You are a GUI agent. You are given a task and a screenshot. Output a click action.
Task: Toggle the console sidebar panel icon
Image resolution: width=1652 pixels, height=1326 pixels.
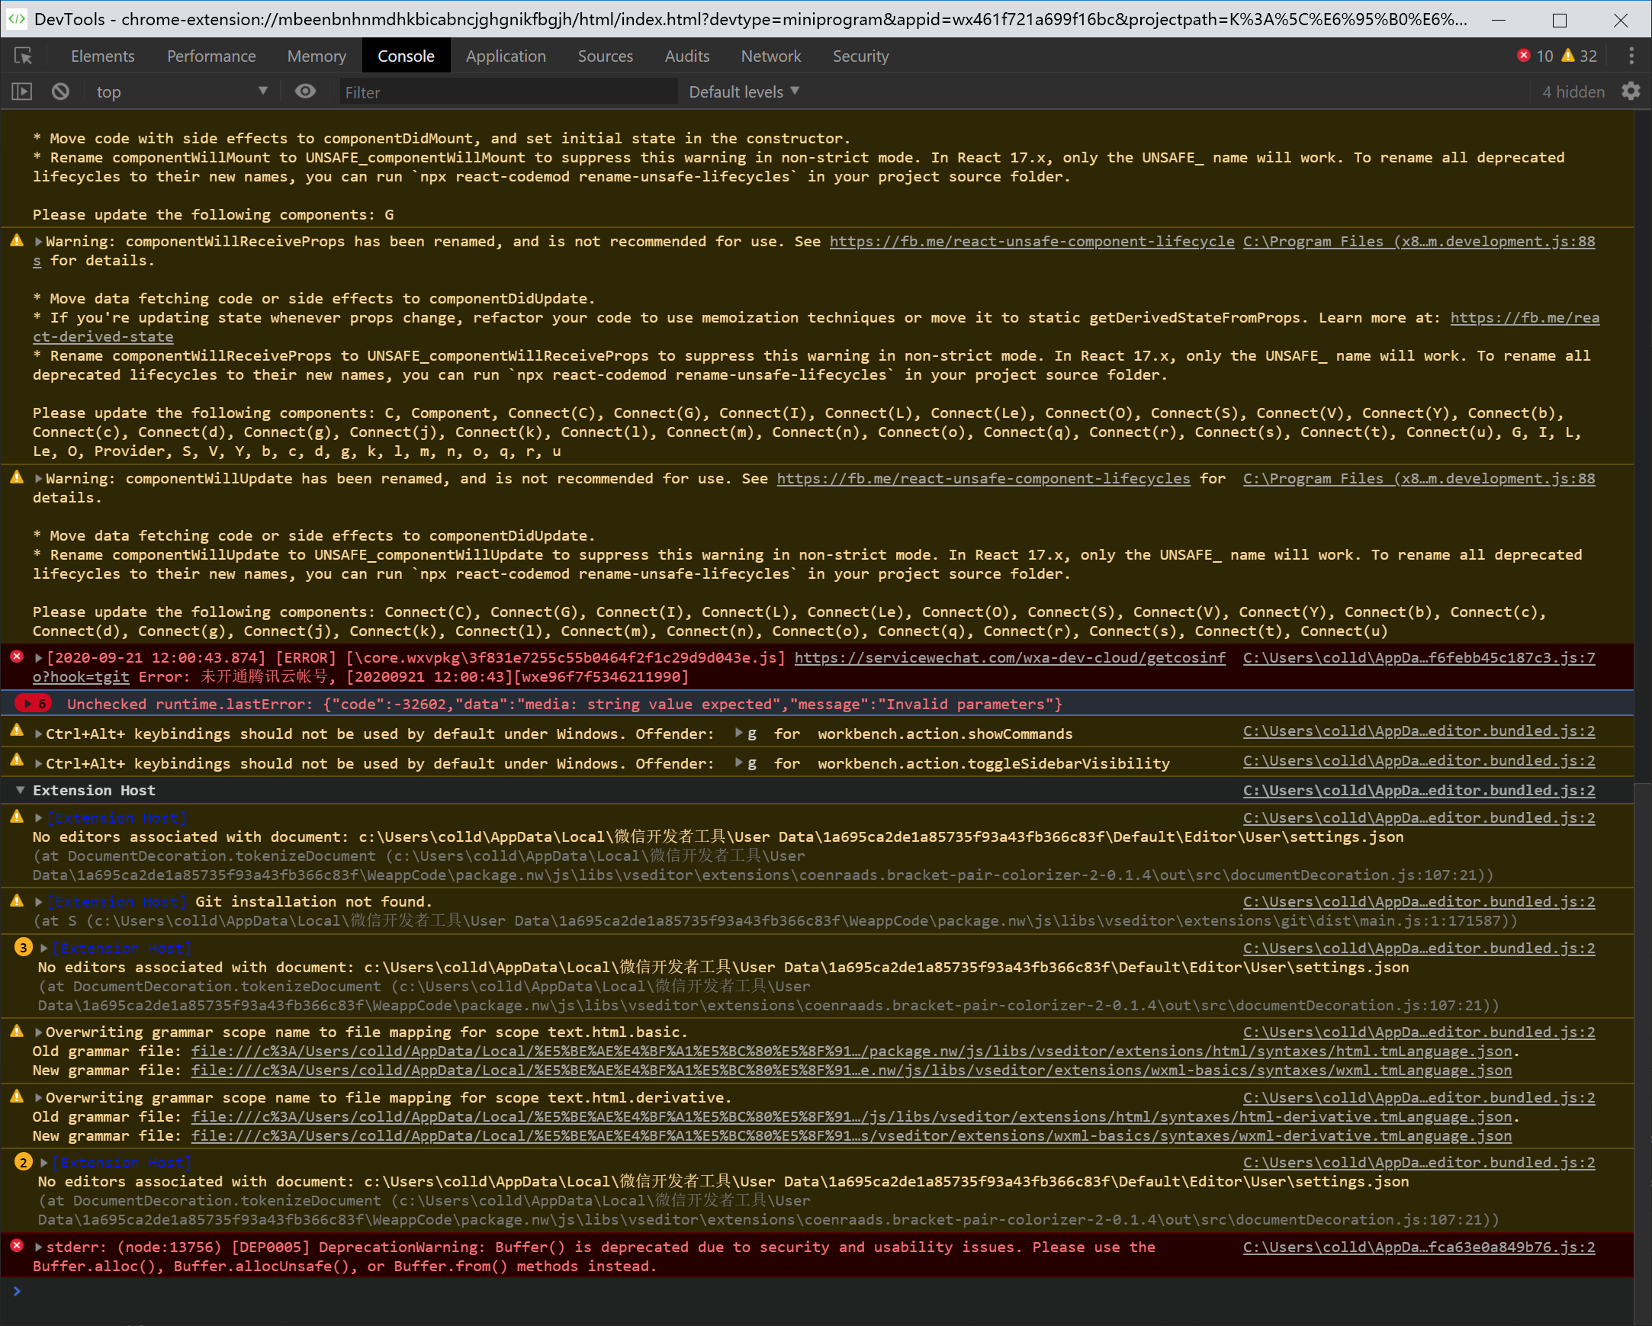pos(21,92)
